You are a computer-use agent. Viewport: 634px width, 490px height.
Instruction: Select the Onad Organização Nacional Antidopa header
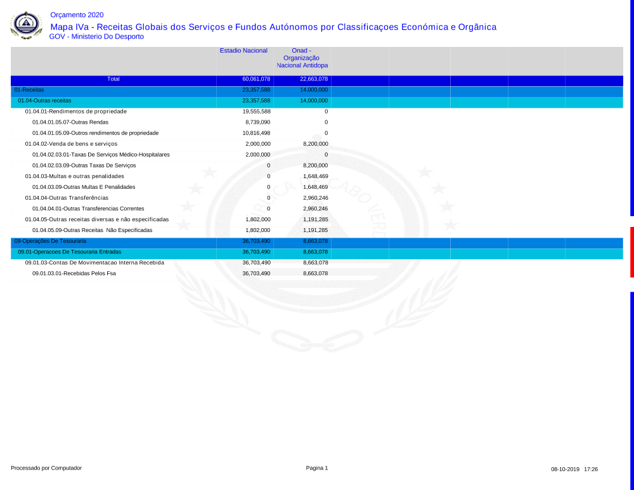coord(302,58)
